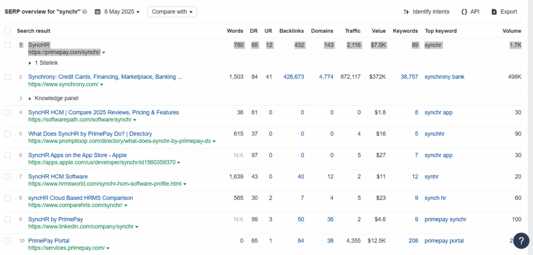Click the 40 backlinks value for hrmsworld
Screen dimensions: 533x255
[301, 177]
